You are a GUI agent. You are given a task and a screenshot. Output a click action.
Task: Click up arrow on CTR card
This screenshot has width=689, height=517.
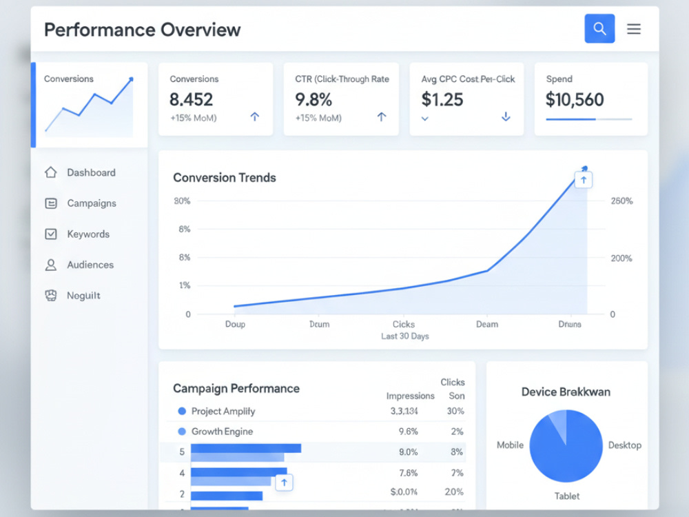pyautogui.click(x=382, y=116)
